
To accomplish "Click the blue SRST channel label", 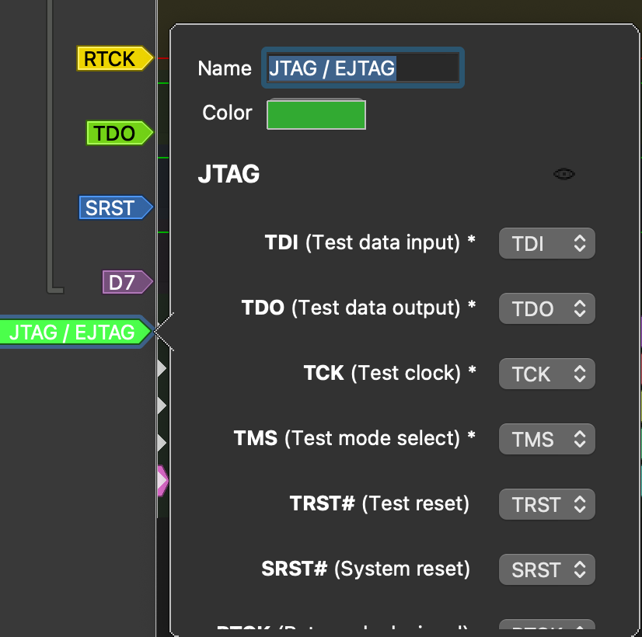I will [x=116, y=208].
